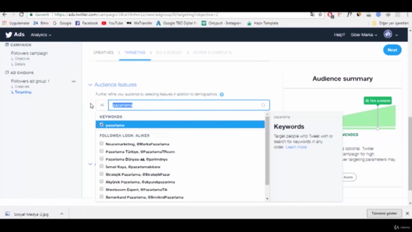Open the Onlypult Instagram bookmark
This screenshot has height=232, width=412.
tap(221, 23)
